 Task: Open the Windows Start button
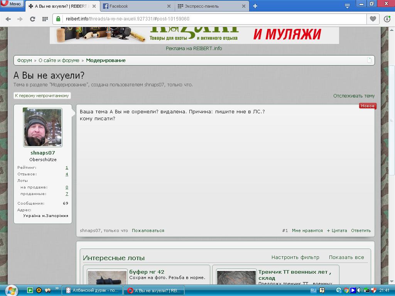pos(10,290)
